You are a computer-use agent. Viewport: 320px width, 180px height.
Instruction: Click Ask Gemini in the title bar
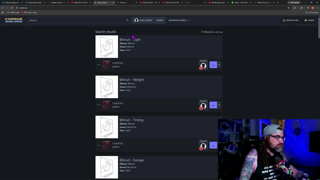point(293,2)
